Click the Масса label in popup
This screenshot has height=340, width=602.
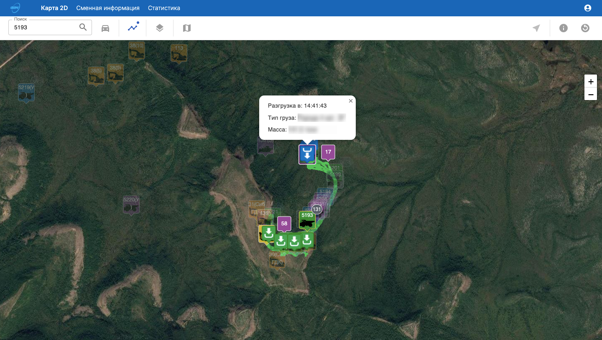point(277,130)
